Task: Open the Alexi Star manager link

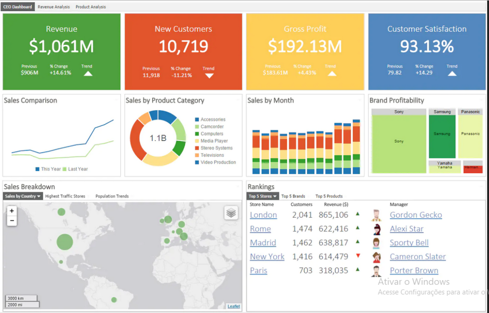Action: pyautogui.click(x=406, y=229)
